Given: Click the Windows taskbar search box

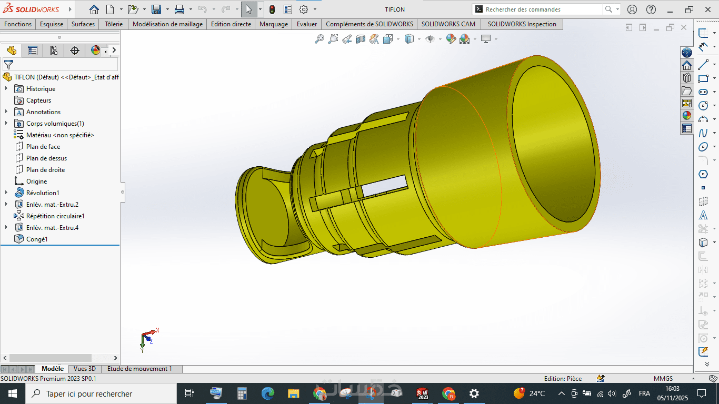Looking at the screenshot, I should (x=100, y=393).
